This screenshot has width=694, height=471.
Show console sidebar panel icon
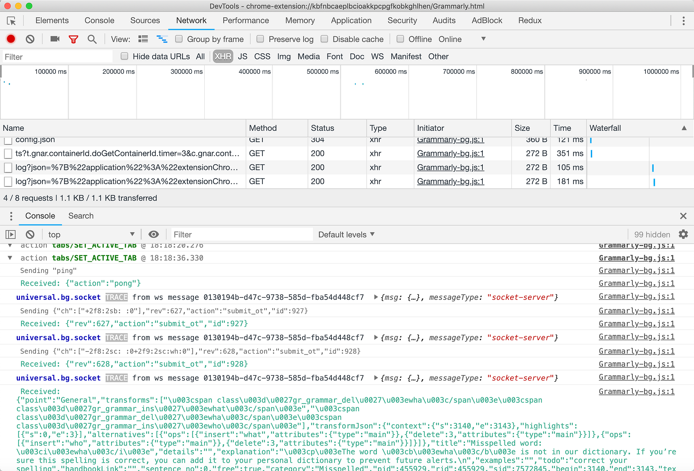click(10, 234)
